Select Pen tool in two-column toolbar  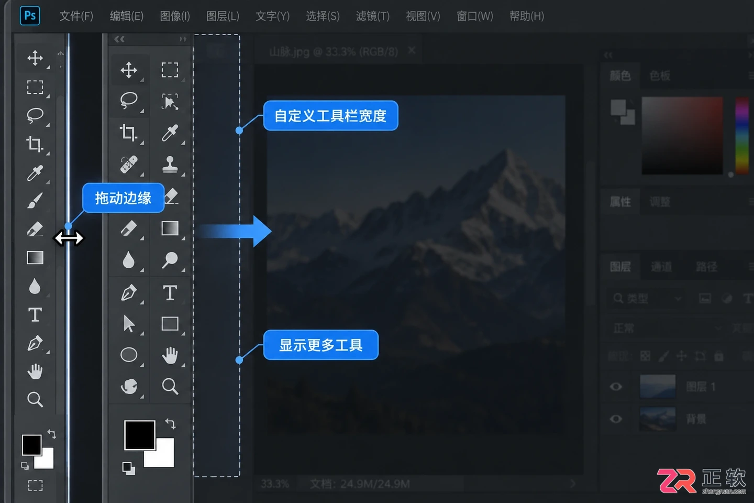[129, 292]
